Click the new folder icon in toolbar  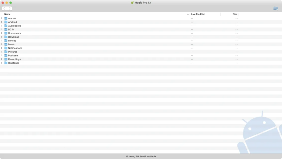pos(275,8)
